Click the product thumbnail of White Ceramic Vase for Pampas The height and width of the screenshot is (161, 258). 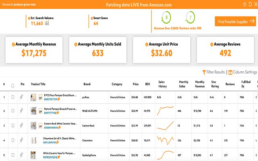[33, 155]
